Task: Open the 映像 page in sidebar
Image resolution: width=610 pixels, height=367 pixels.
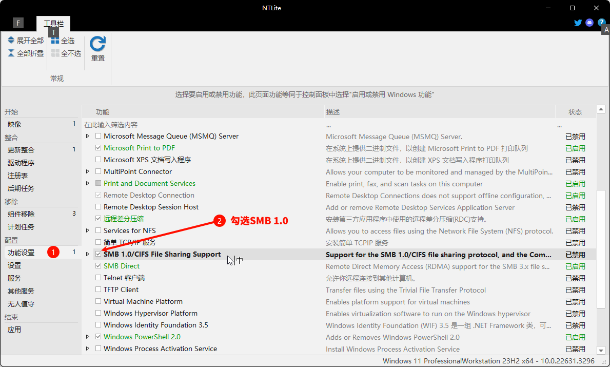Action: pos(41,124)
